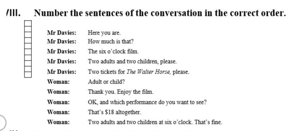Click the first 'Mr Davies:' speaker label
291x131 pixels.
coord(62,33)
